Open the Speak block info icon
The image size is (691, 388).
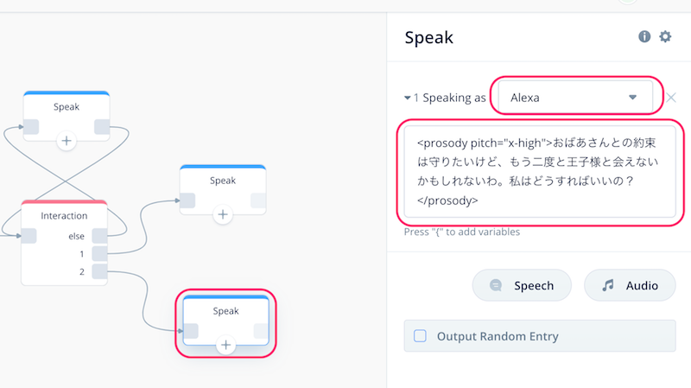[644, 36]
